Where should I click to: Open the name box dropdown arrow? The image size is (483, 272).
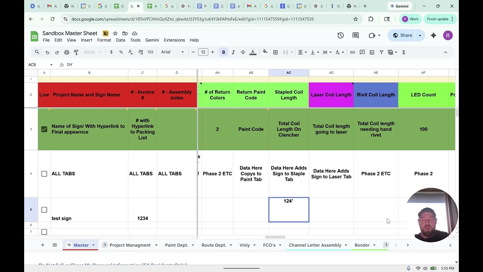[51, 65]
